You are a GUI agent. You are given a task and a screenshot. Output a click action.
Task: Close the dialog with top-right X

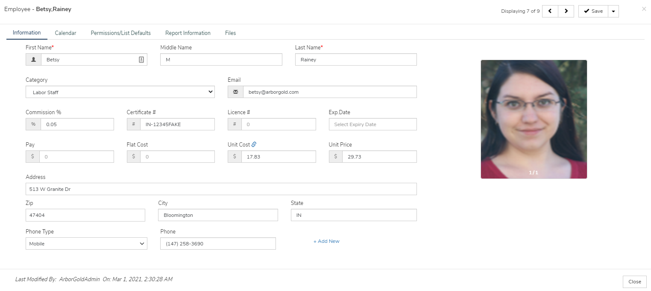[644, 9]
